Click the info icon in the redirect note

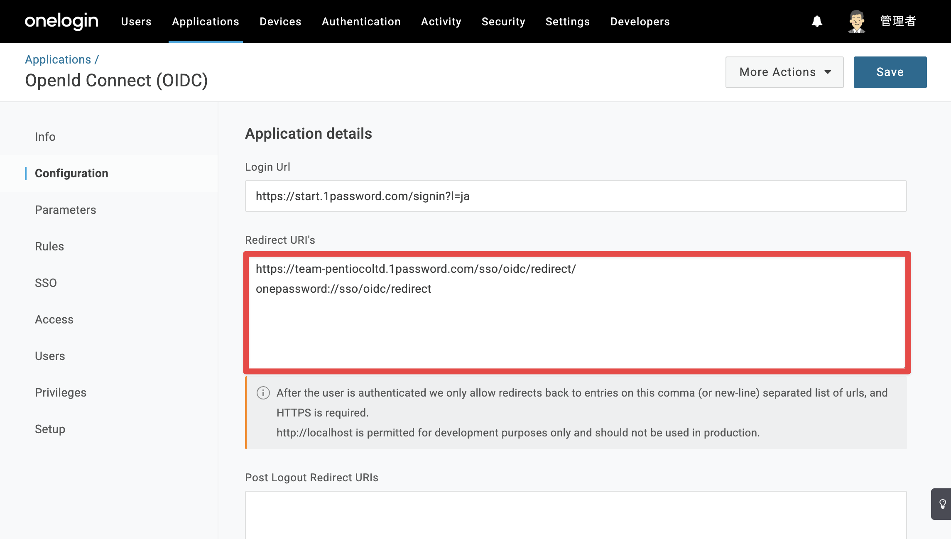(263, 393)
